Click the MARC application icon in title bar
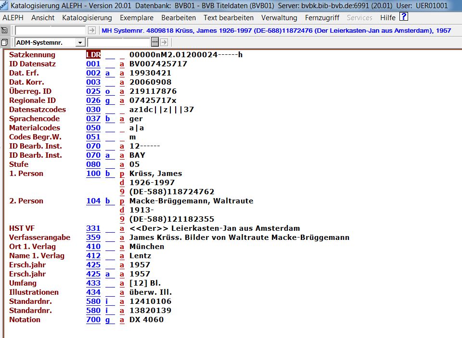This screenshot has width=462, height=338. 5,6
